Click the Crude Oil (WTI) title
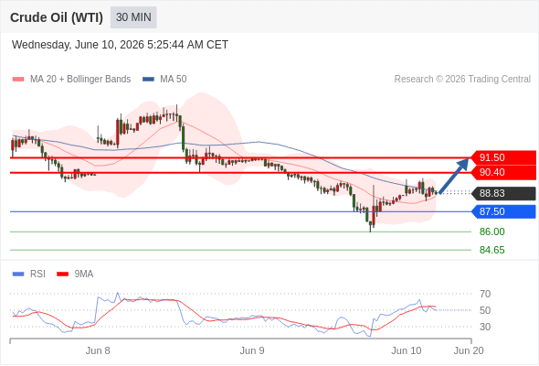 [57, 17]
